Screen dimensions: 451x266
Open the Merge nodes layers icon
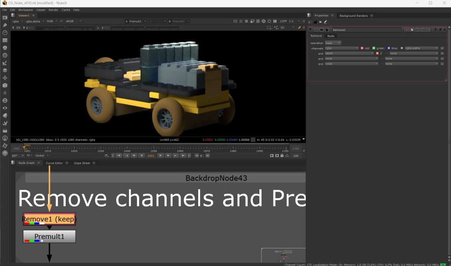click(5, 70)
